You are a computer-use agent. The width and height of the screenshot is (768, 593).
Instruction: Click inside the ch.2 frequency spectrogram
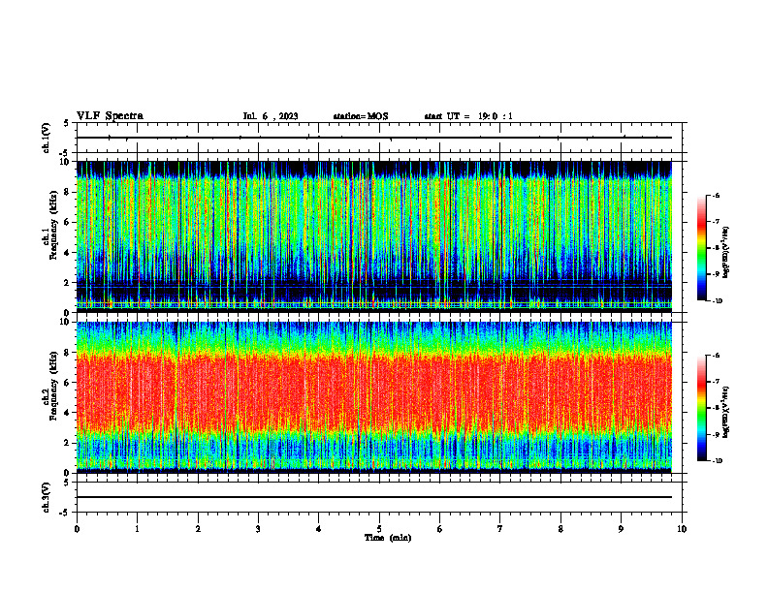point(374,397)
